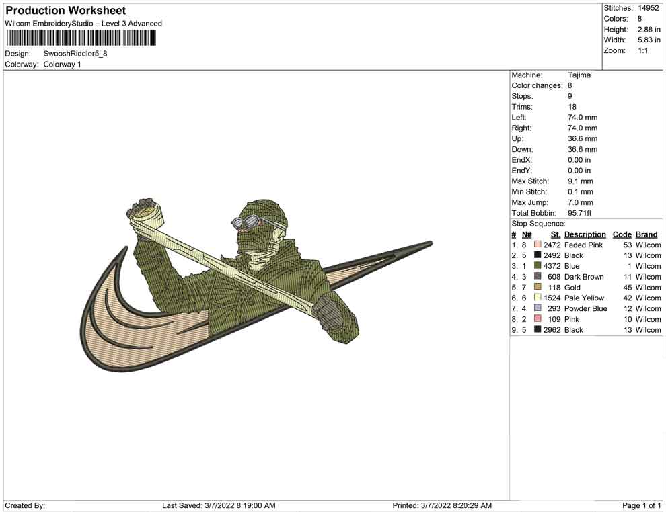Screen dimensions: 666x512
Task: Click the Min Stitch value '0.1 mm'
Action: pyautogui.click(x=580, y=191)
